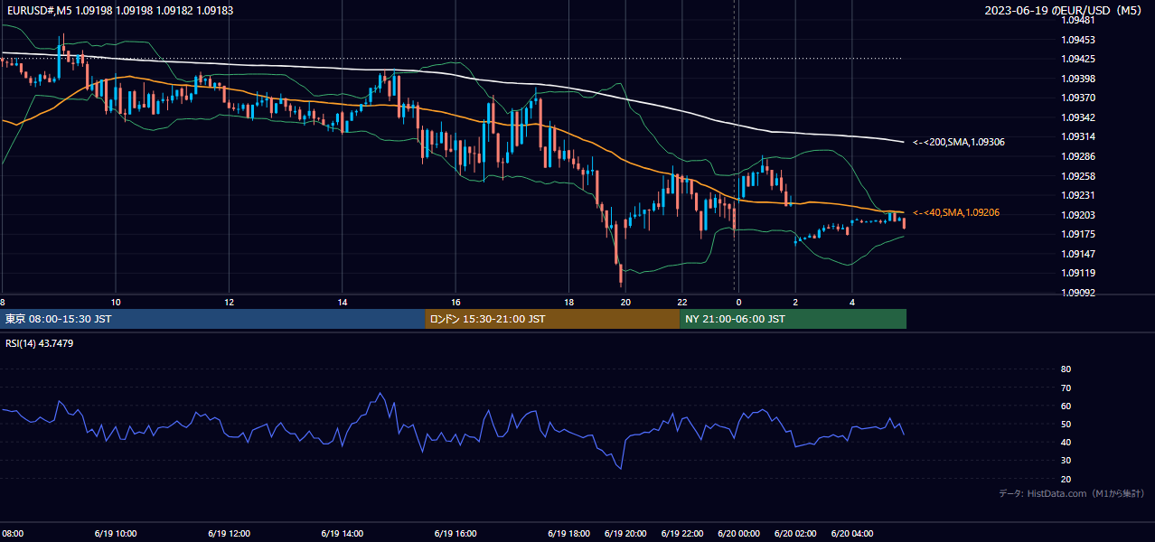This screenshot has width=1155, height=542.
Task: Click the bottom date label 6/19 18:00
Action: 568,534
